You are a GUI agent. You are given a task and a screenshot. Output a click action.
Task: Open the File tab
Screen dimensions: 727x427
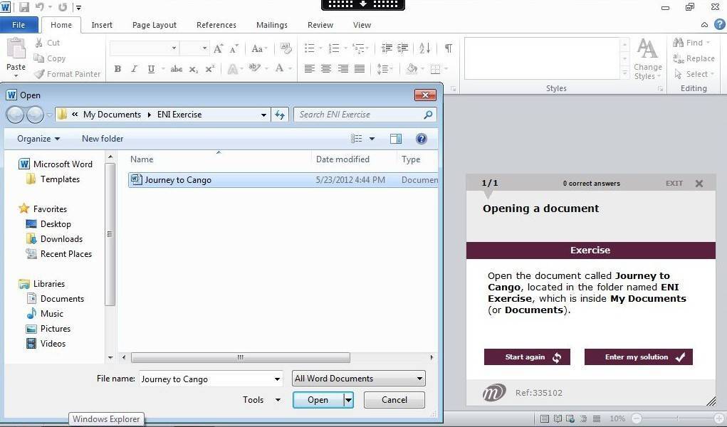[x=19, y=25]
